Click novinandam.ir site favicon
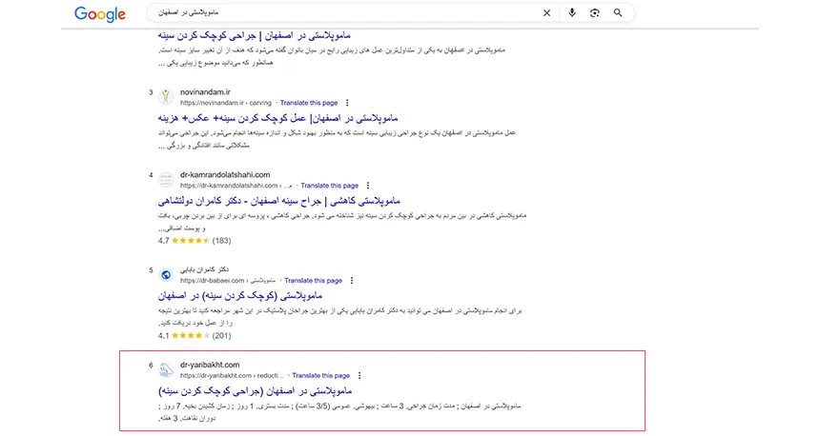Viewport: 820px width, 436px height. (x=166, y=96)
